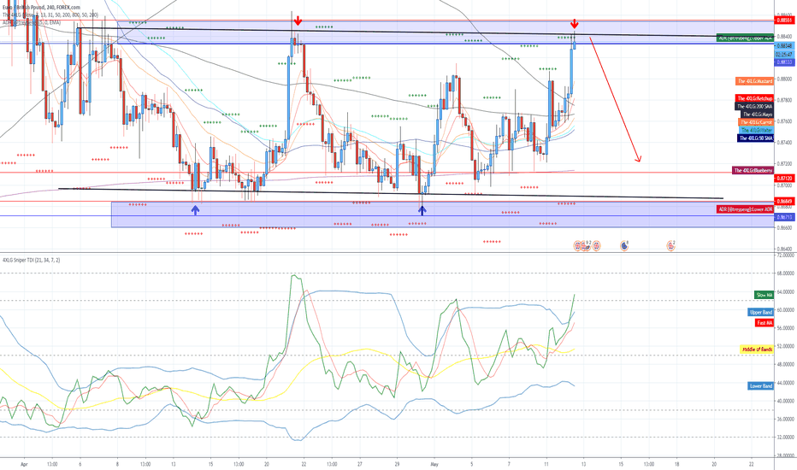Click 0.88000 on the price scale
Viewport: 797px width, 470px height.
coord(785,79)
